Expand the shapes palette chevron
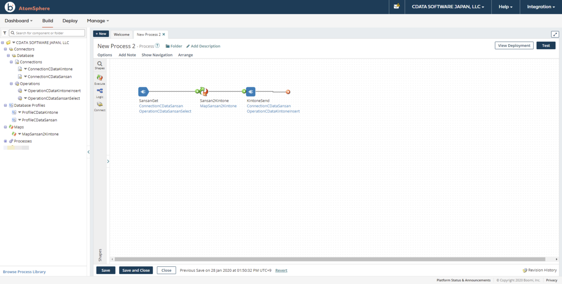The image size is (562, 284). [108, 161]
